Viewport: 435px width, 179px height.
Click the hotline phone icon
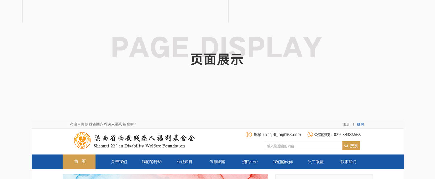pyautogui.click(x=310, y=135)
